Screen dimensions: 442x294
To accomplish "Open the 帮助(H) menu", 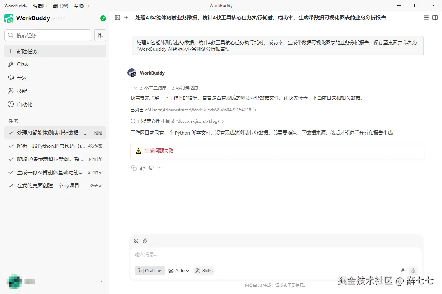I will click(81, 6).
